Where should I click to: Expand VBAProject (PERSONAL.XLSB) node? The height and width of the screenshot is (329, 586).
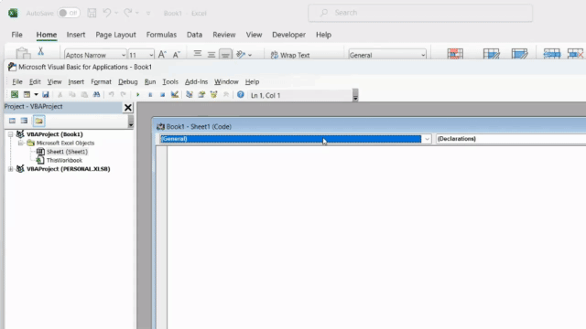[x=10, y=169]
